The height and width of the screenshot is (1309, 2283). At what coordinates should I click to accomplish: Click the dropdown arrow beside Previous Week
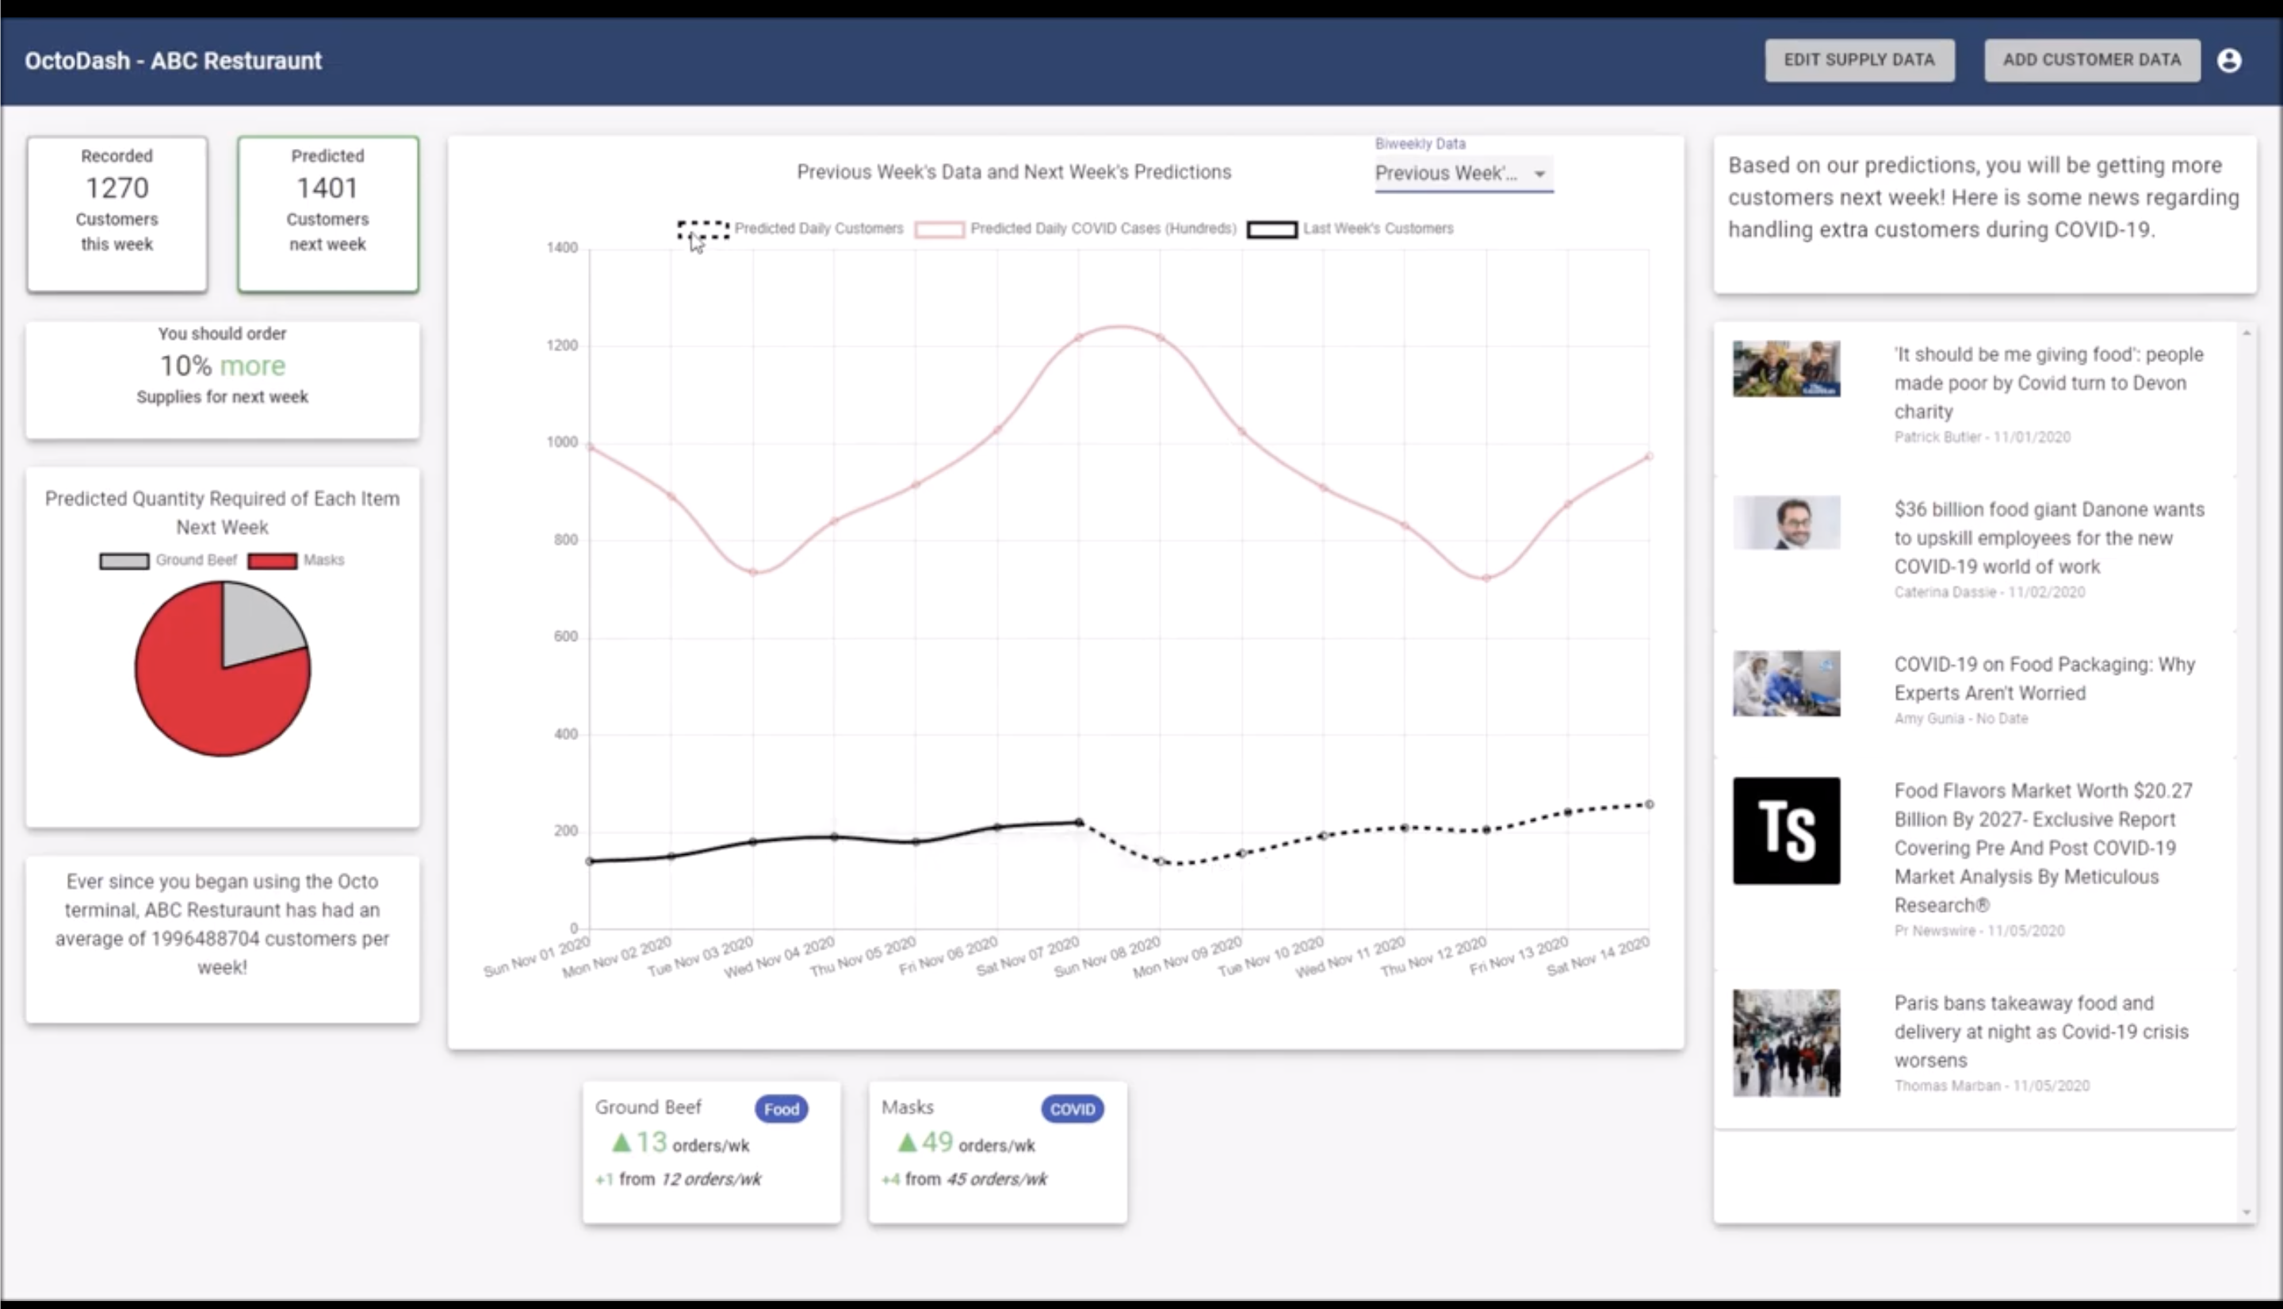1539,174
